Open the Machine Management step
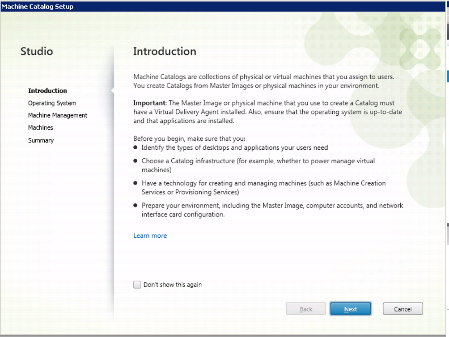The image size is (449, 337). pyautogui.click(x=58, y=115)
